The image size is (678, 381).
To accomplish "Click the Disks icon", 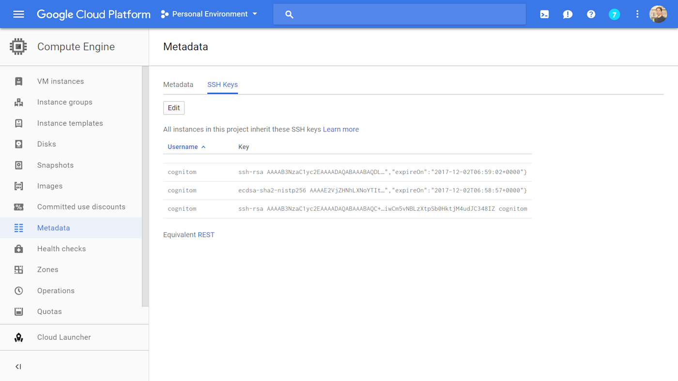I will [x=18, y=144].
